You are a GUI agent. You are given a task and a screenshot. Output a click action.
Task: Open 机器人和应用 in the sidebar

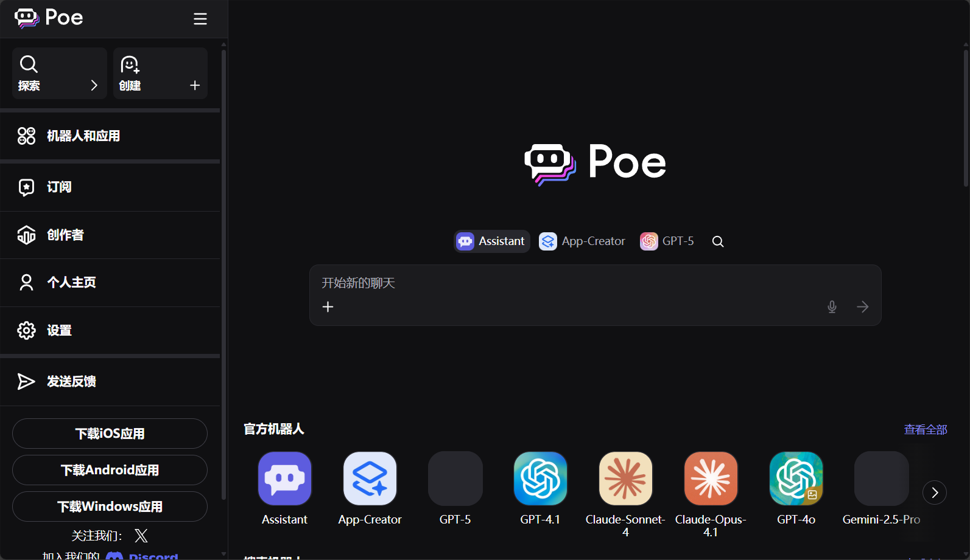(x=110, y=136)
